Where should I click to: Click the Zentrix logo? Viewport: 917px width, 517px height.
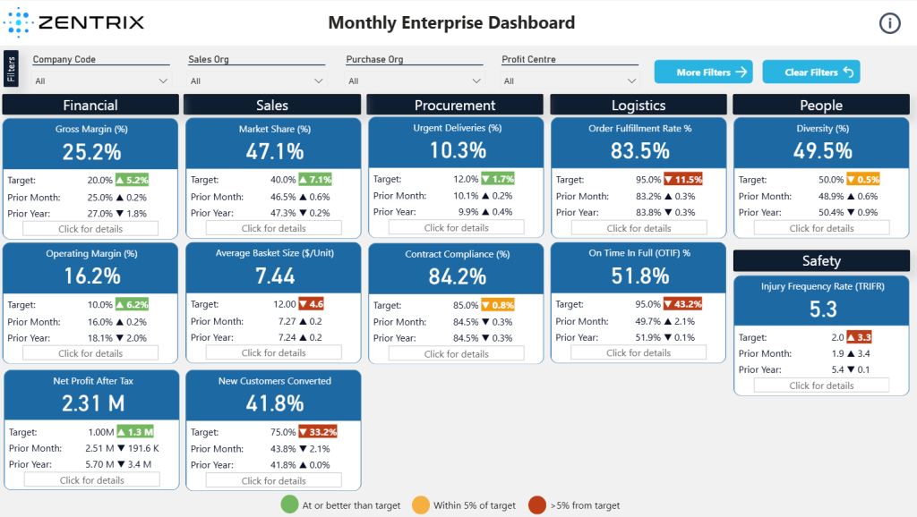point(73,22)
